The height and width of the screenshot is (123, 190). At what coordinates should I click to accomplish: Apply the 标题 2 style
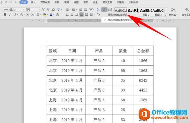pyautogui.click(x=146, y=12)
